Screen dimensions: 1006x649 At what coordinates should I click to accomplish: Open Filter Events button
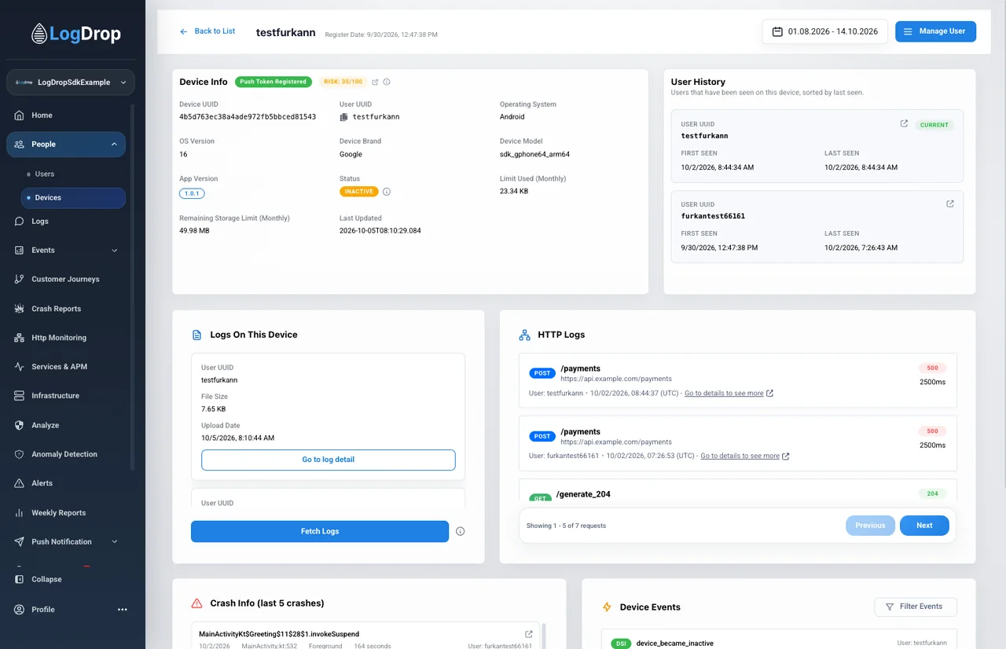click(x=915, y=607)
